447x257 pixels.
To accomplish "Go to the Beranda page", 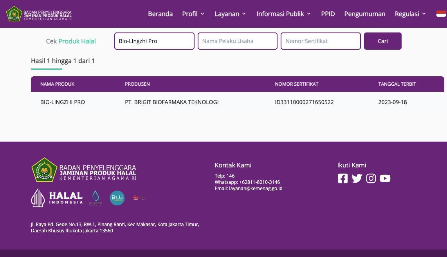I will [x=160, y=14].
